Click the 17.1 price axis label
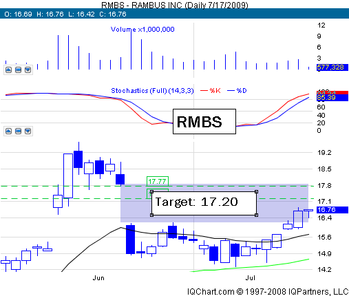Screen dimensions: 349x296 point(324,202)
